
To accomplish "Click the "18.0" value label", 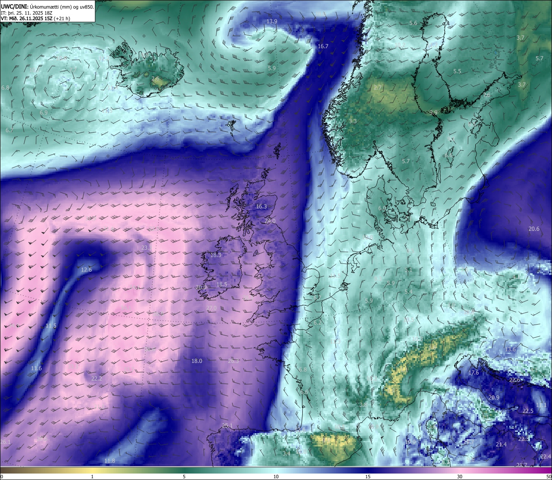I will 197,361.
